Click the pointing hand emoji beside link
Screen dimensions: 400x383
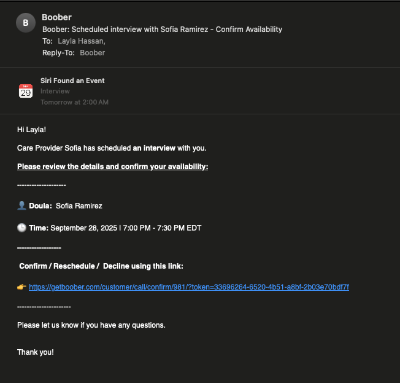click(21, 287)
